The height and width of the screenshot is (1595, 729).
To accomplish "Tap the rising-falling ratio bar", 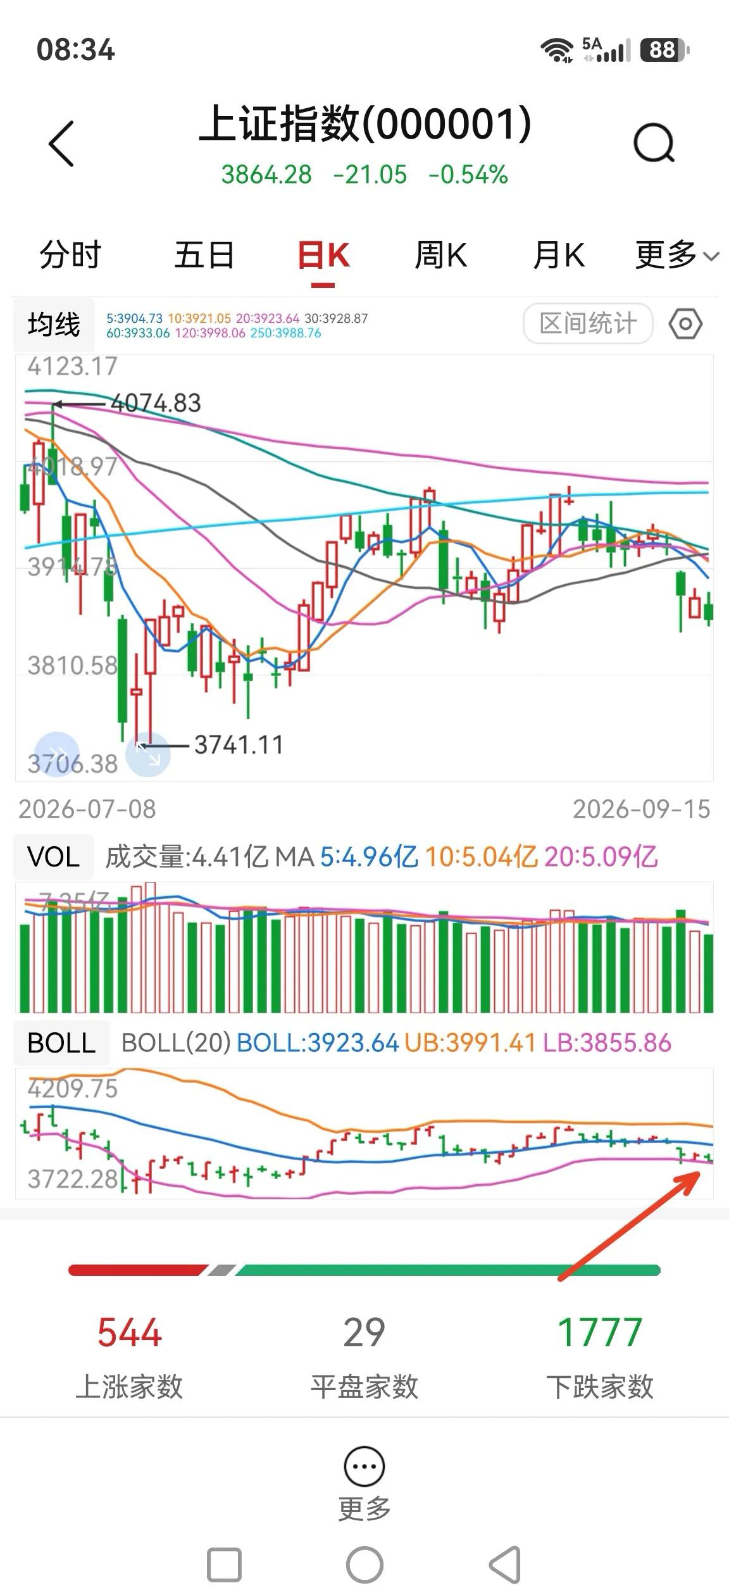I will tap(364, 1270).
